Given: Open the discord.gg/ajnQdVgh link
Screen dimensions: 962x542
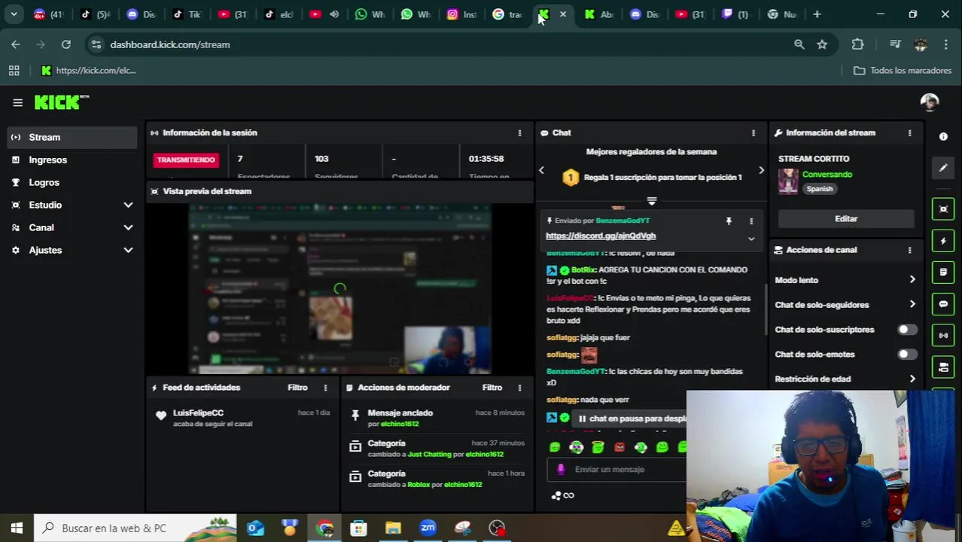Looking at the screenshot, I should pyautogui.click(x=601, y=236).
